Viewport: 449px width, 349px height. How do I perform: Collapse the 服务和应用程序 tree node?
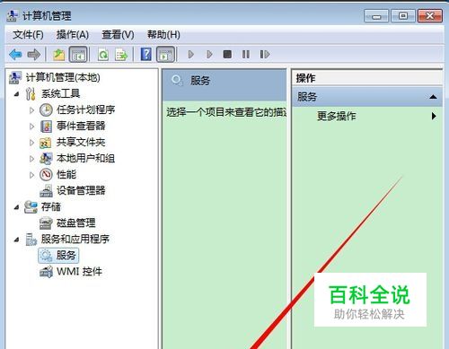tap(17, 240)
